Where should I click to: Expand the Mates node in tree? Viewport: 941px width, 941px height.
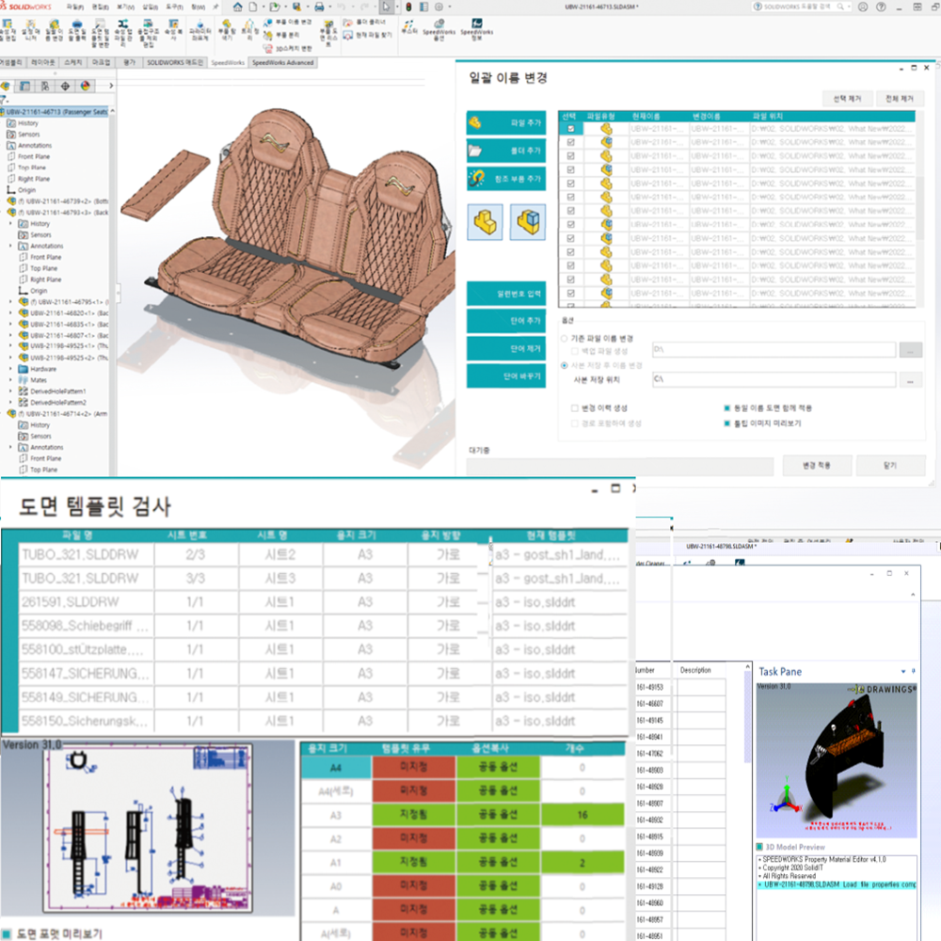tap(10, 380)
